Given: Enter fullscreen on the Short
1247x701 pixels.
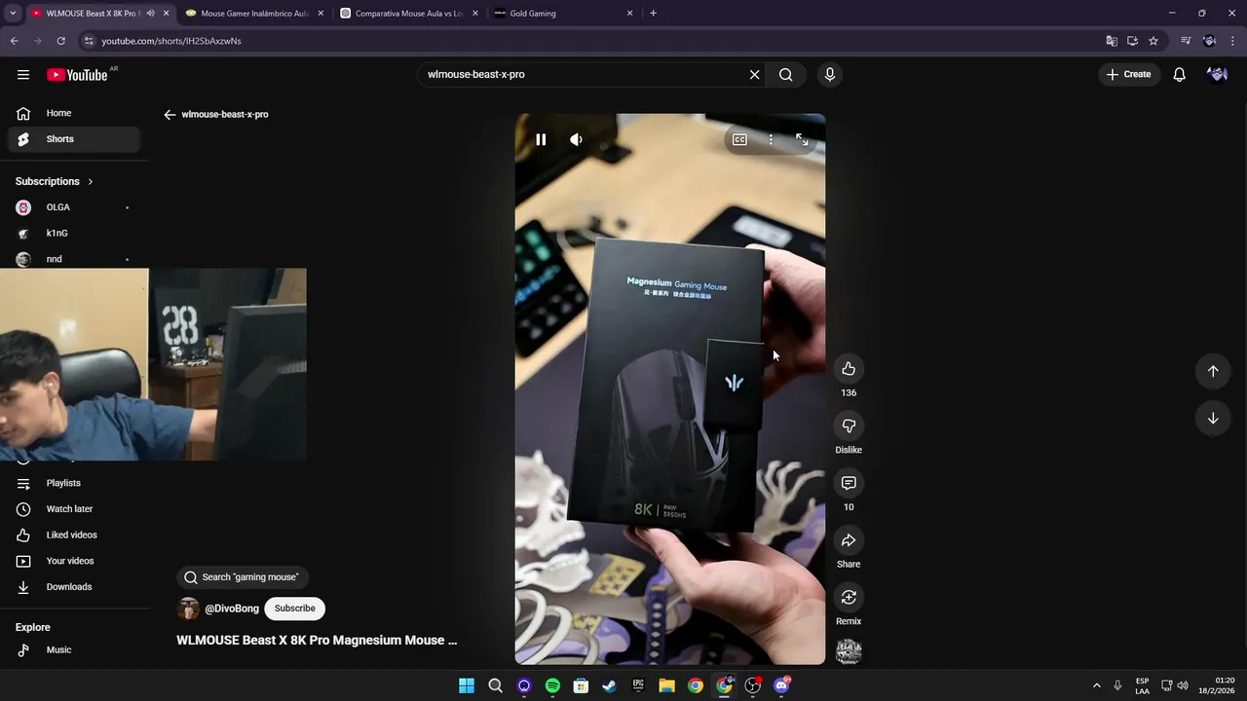Looking at the screenshot, I should coord(802,140).
